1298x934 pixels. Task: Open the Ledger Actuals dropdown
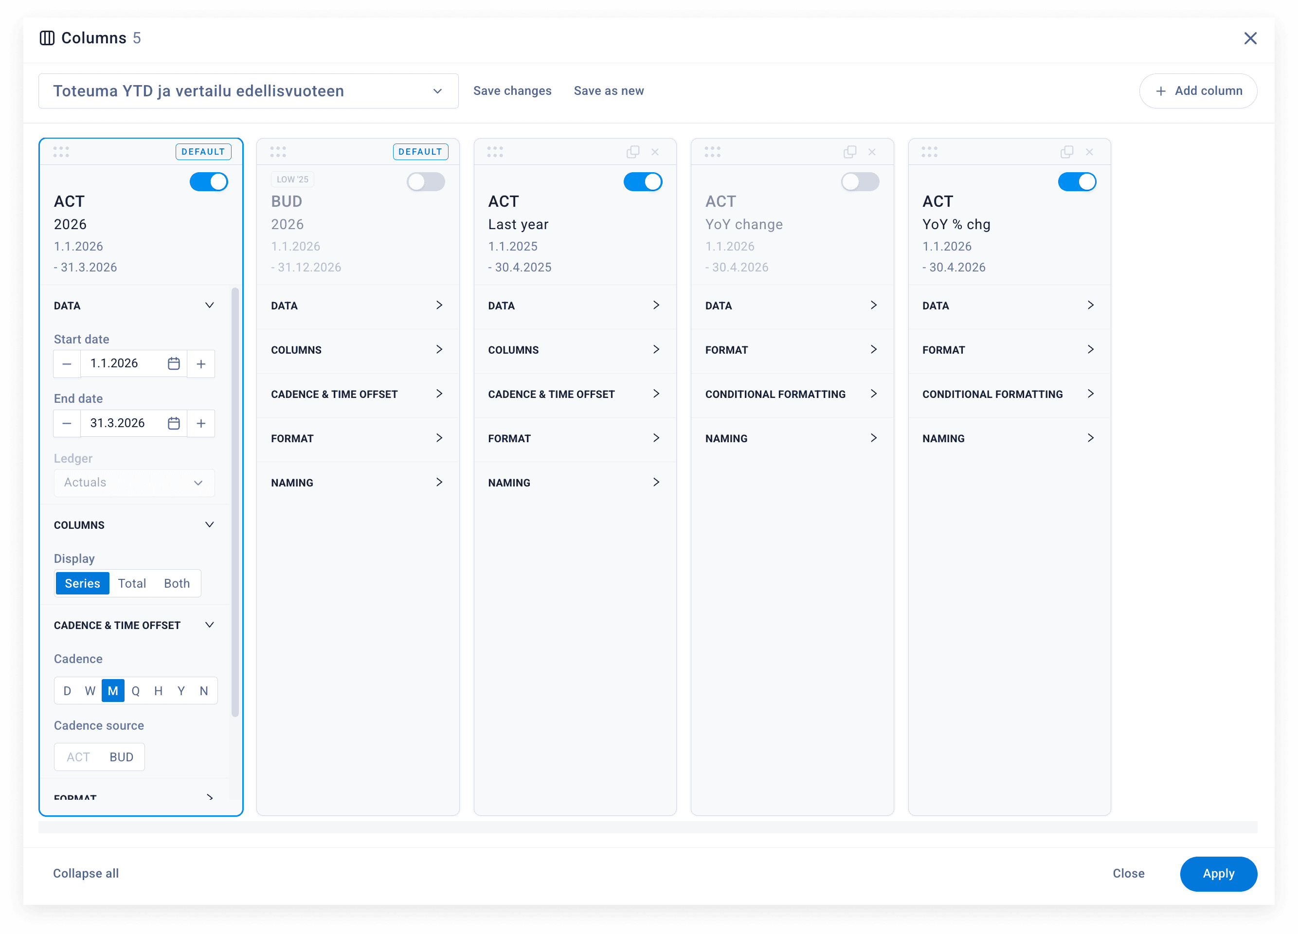coord(134,483)
